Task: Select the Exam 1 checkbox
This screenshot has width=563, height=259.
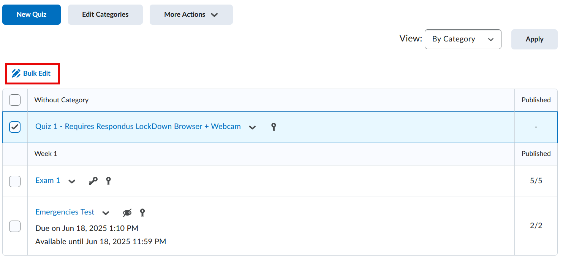Action: (x=15, y=181)
